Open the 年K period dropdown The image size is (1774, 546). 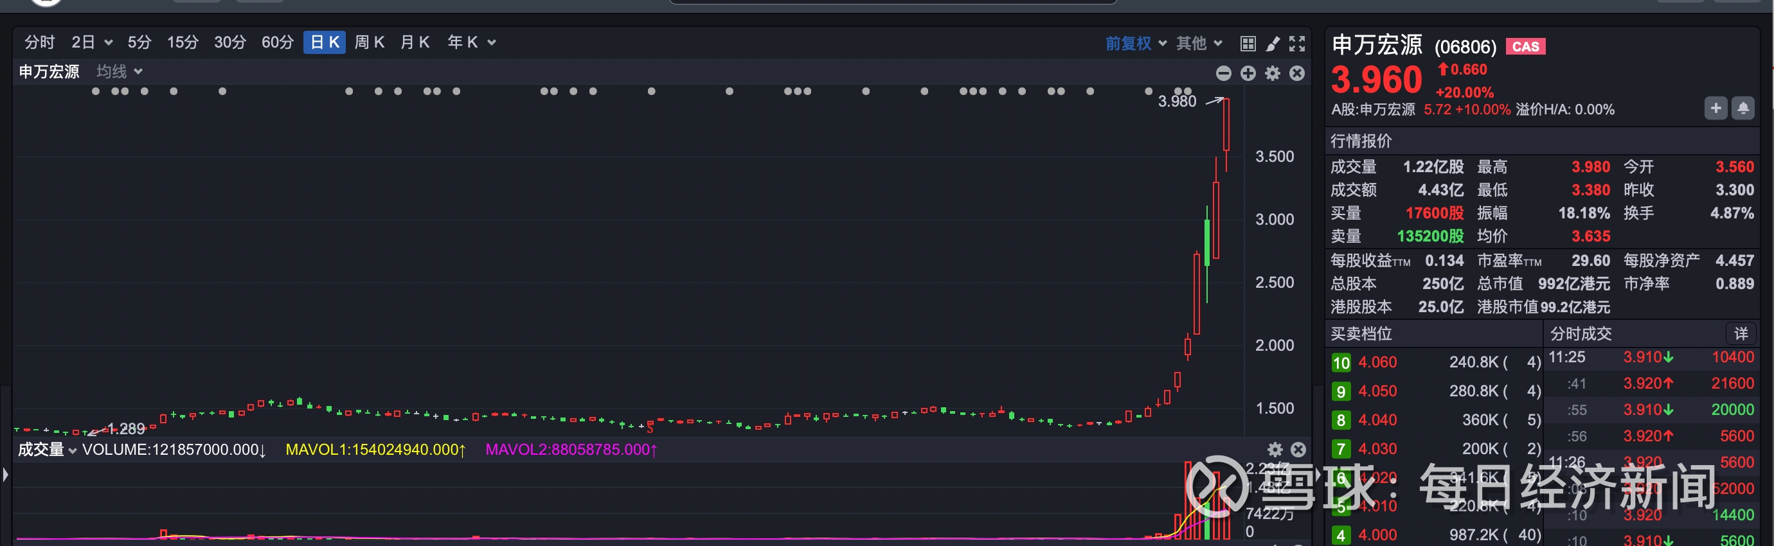click(x=472, y=42)
